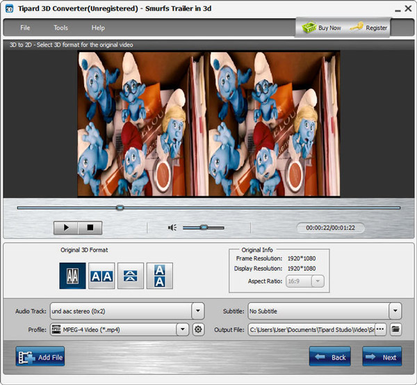The height and width of the screenshot is (385, 417).
Task: Mute the audio with the speaker icon
Action: click(x=172, y=228)
